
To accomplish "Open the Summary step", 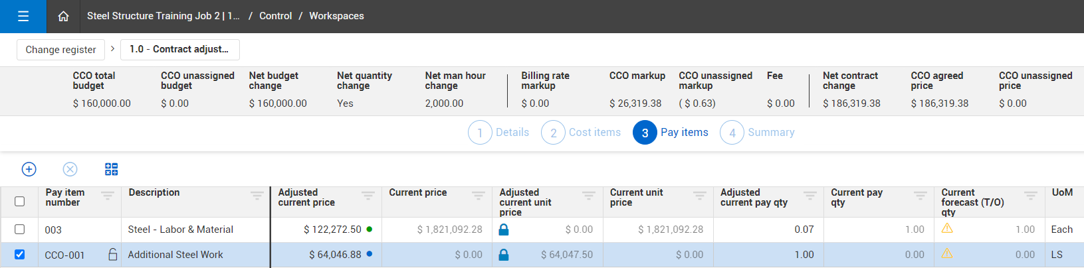I will tap(758, 133).
